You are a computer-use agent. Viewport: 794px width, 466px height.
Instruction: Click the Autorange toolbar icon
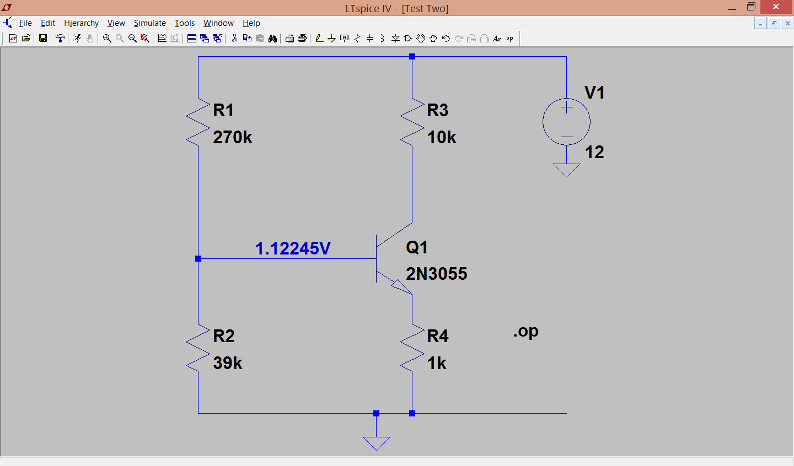(x=175, y=38)
